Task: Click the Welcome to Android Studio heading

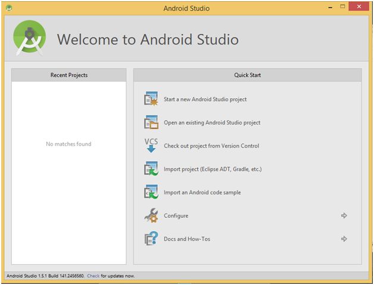Action: [x=148, y=39]
